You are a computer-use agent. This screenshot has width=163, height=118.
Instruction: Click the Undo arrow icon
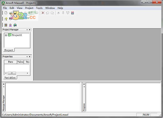point(48,13)
